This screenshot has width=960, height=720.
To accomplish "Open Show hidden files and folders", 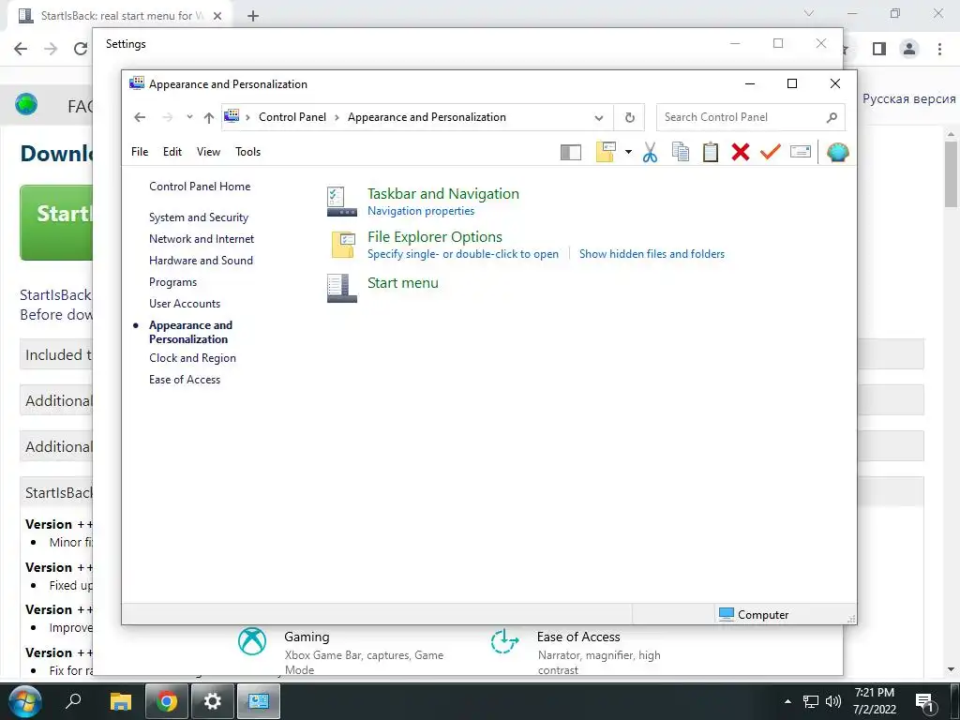I will (652, 254).
